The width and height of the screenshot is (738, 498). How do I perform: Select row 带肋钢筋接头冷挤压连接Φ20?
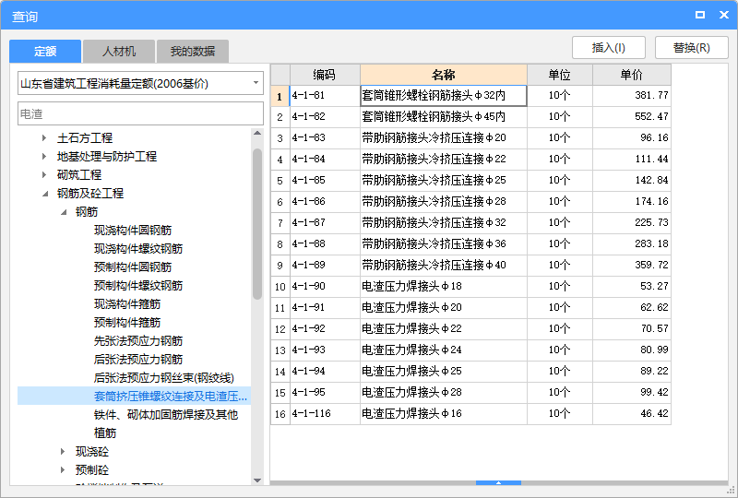[x=444, y=138]
